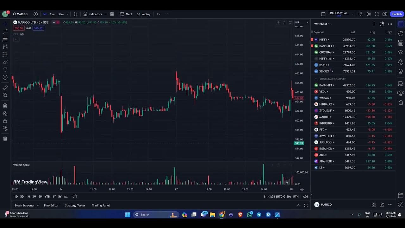Viewport: 405px width, 228px height.
Task: Open watchlist advanced view pie icon
Action: click(x=382, y=24)
